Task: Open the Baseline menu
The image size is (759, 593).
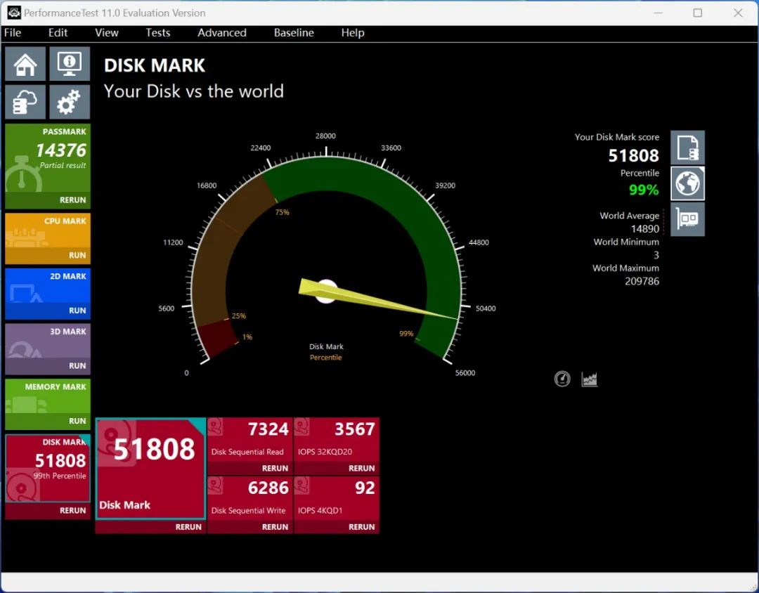Action: [294, 32]
